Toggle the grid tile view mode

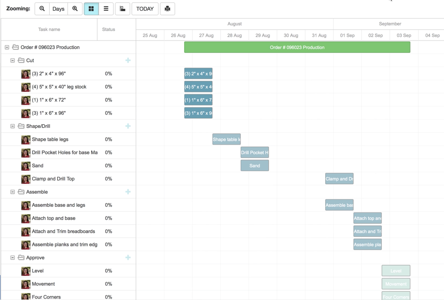(91, 9)
